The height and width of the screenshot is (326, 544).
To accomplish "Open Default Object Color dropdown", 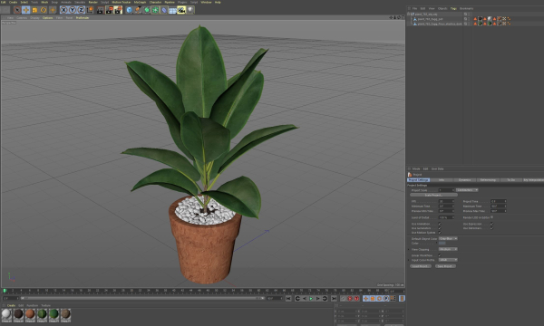I will [x=448, y=238].
